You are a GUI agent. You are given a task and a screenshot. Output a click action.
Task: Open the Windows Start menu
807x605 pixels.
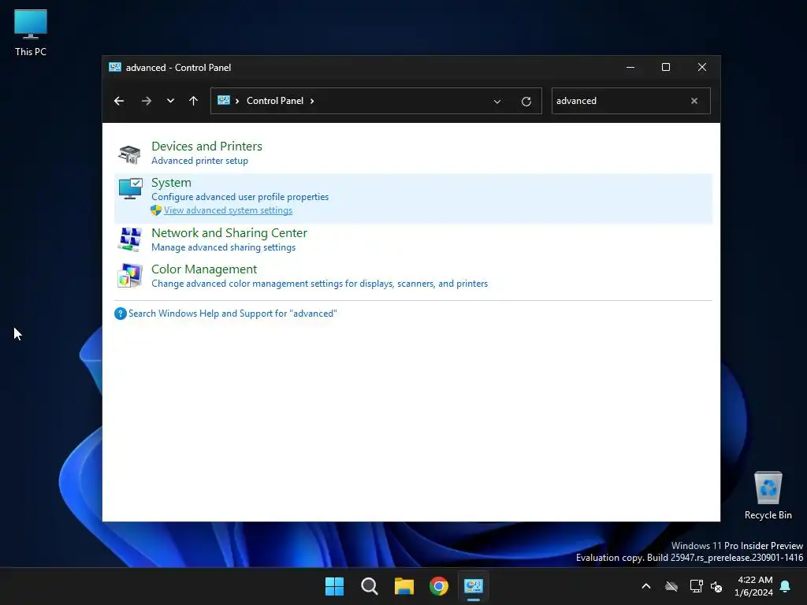334,586
